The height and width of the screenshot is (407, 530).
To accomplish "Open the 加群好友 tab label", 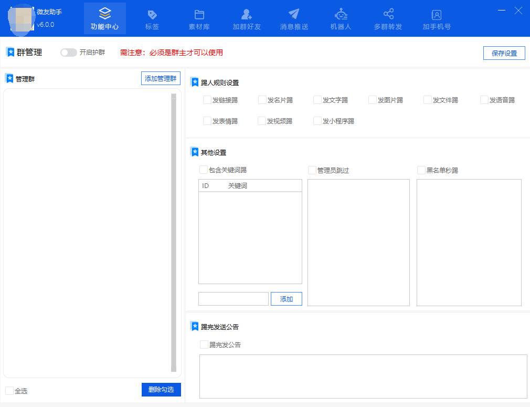I will point(247,27).
